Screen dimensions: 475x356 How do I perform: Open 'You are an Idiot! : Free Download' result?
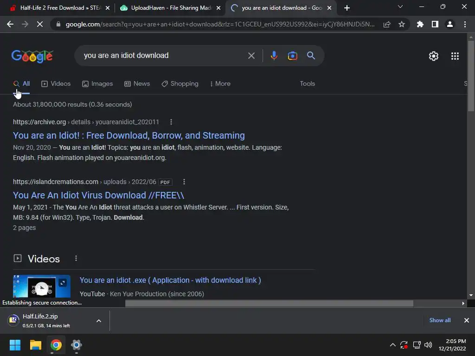[129, 136]
